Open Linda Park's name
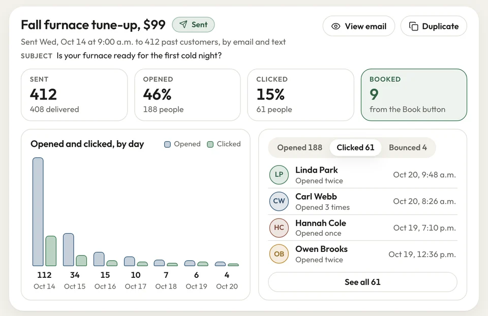 (317, 170)
